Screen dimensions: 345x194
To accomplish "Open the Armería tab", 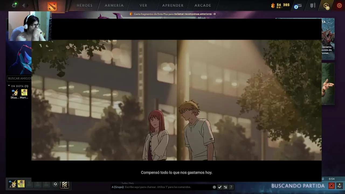I will tap(114, 5).
